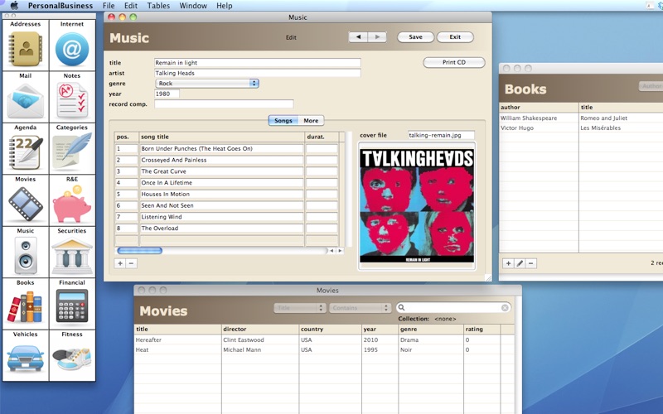Switch to the Songs segment

pos(283,121)
